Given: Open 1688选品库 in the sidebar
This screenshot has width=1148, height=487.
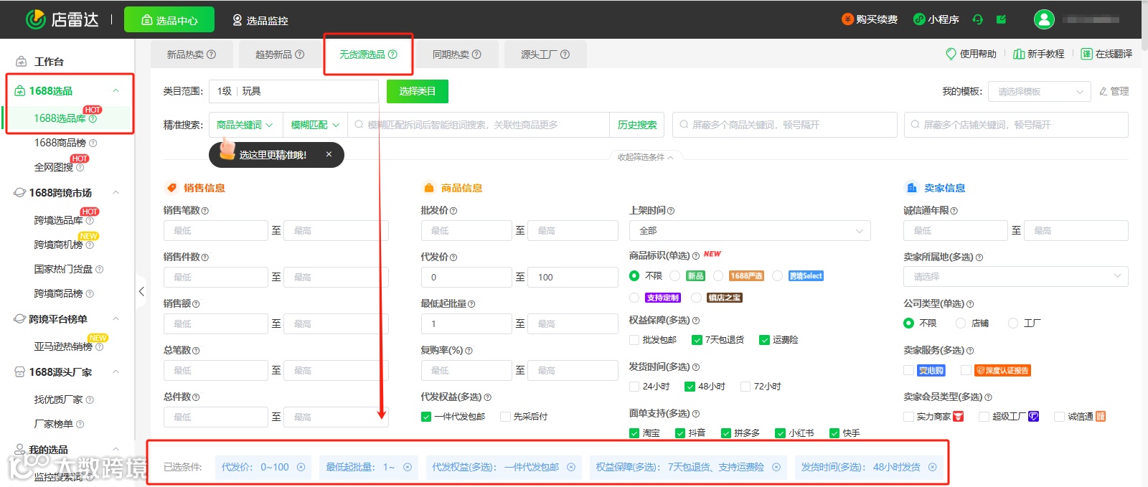Looking at the screenshot, I should pyautogui.click(x=60, y=118).
